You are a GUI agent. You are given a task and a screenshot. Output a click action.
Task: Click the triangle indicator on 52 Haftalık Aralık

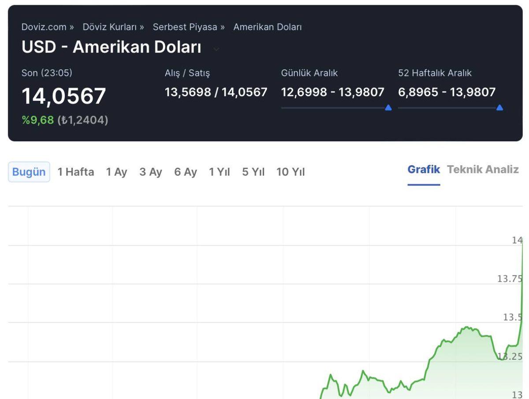point(500,107)
